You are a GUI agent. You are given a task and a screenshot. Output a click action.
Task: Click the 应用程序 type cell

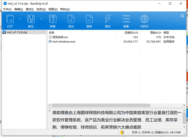point(169,42)
